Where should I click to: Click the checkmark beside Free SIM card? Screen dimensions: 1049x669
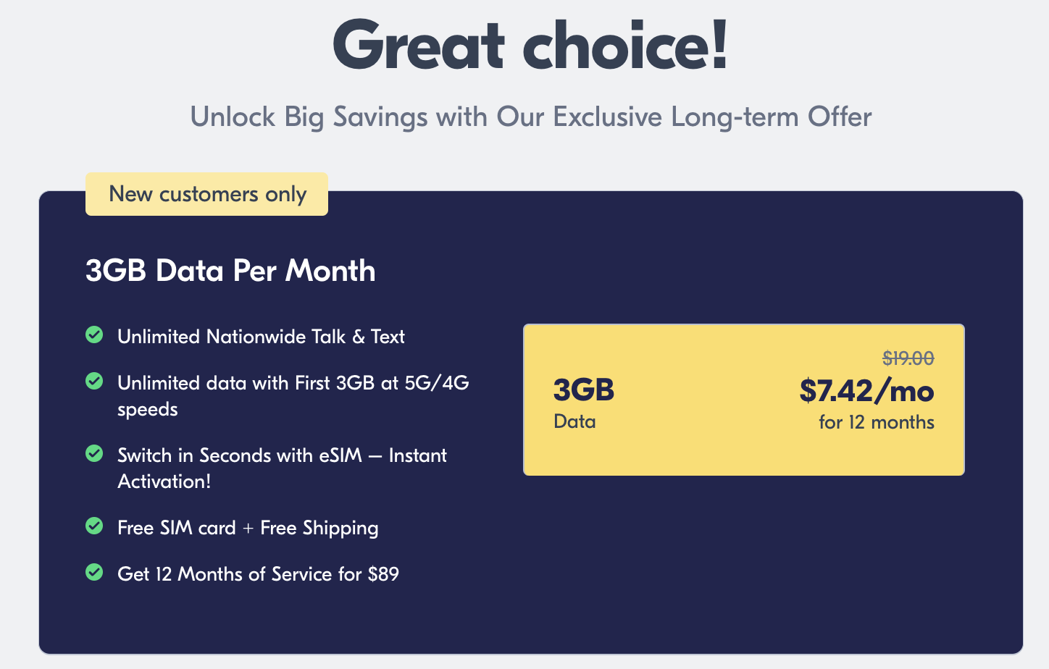coord(94,526)
